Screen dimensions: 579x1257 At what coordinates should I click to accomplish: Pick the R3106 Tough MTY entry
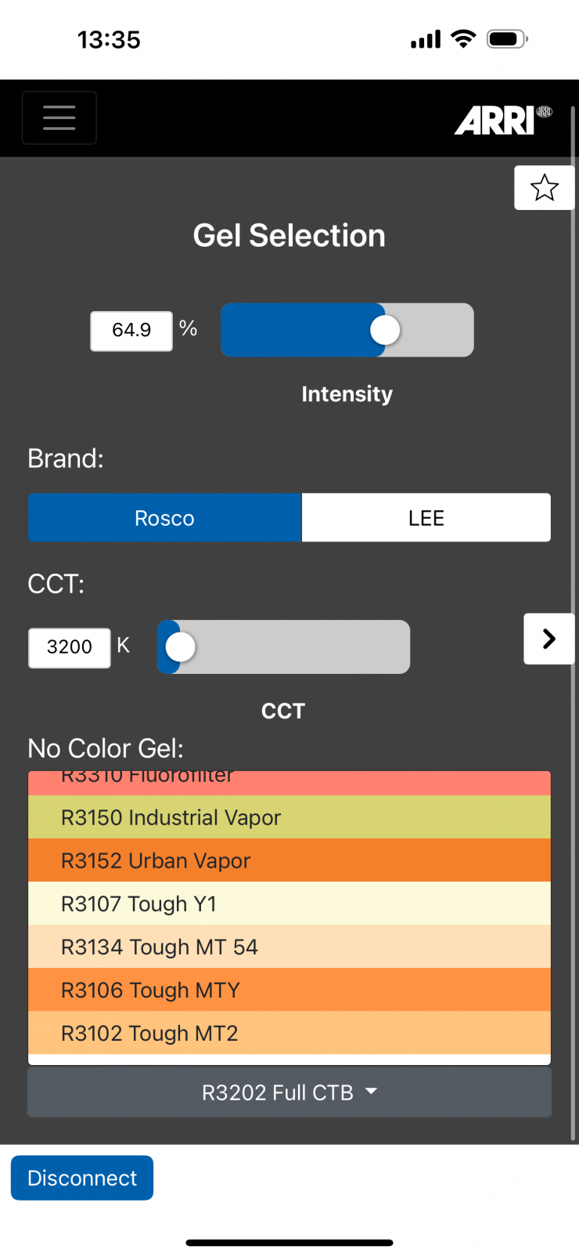click(289, 990)
